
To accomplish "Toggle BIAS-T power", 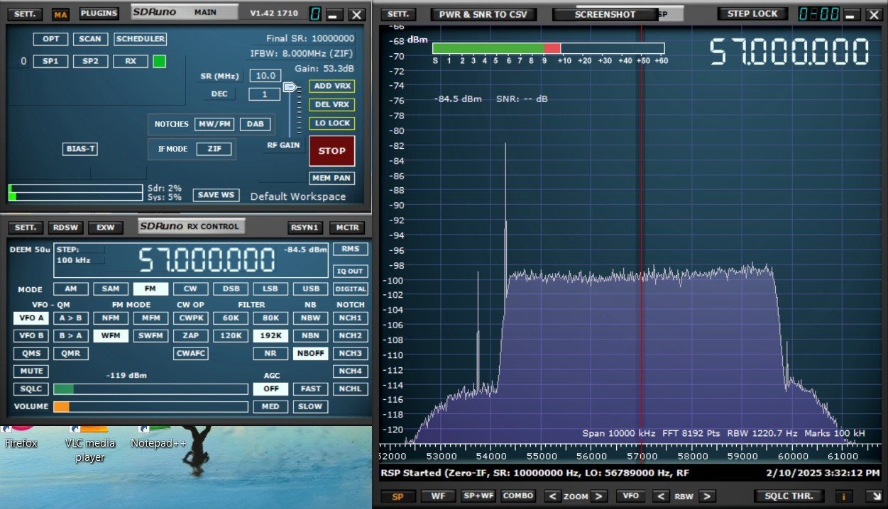I will (x=80, y=149).
